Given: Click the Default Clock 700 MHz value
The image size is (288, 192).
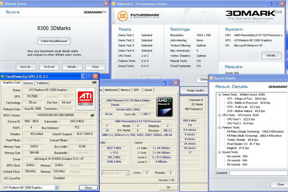Looking at the screenshot, I should (30, 172).
